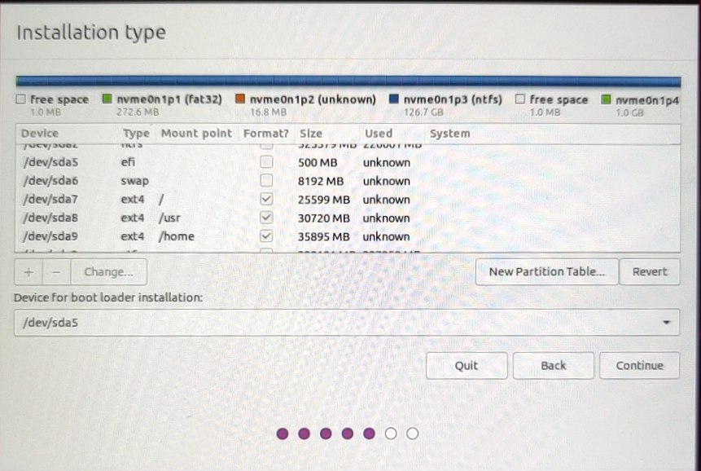Click the first filled progress dot
Screen dimensions: 701x471
pos(283,434)
